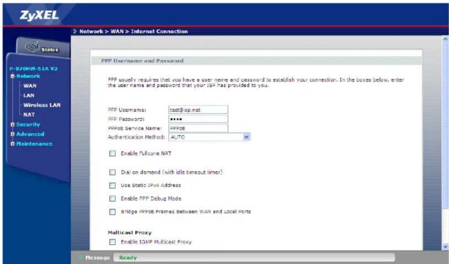
Task: Expand the Security menu section
Action: coord(13,125)
